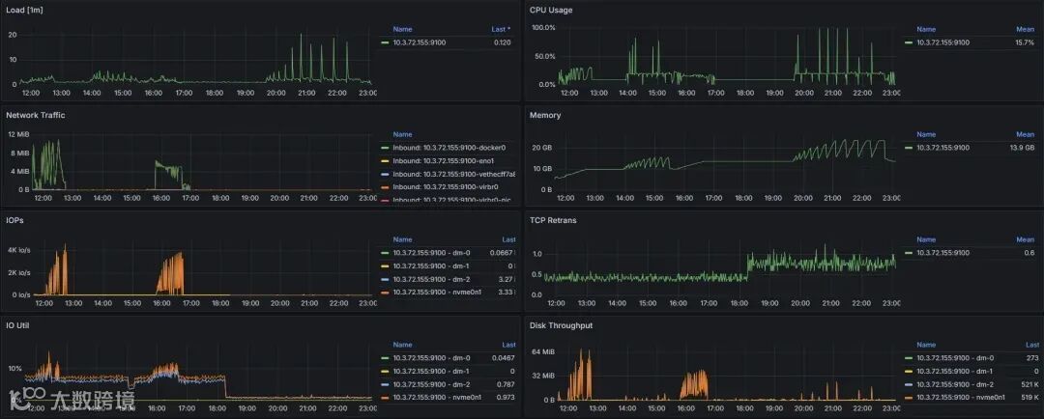Click the 100.0% axis label in CPU Usage

[543, 27]
